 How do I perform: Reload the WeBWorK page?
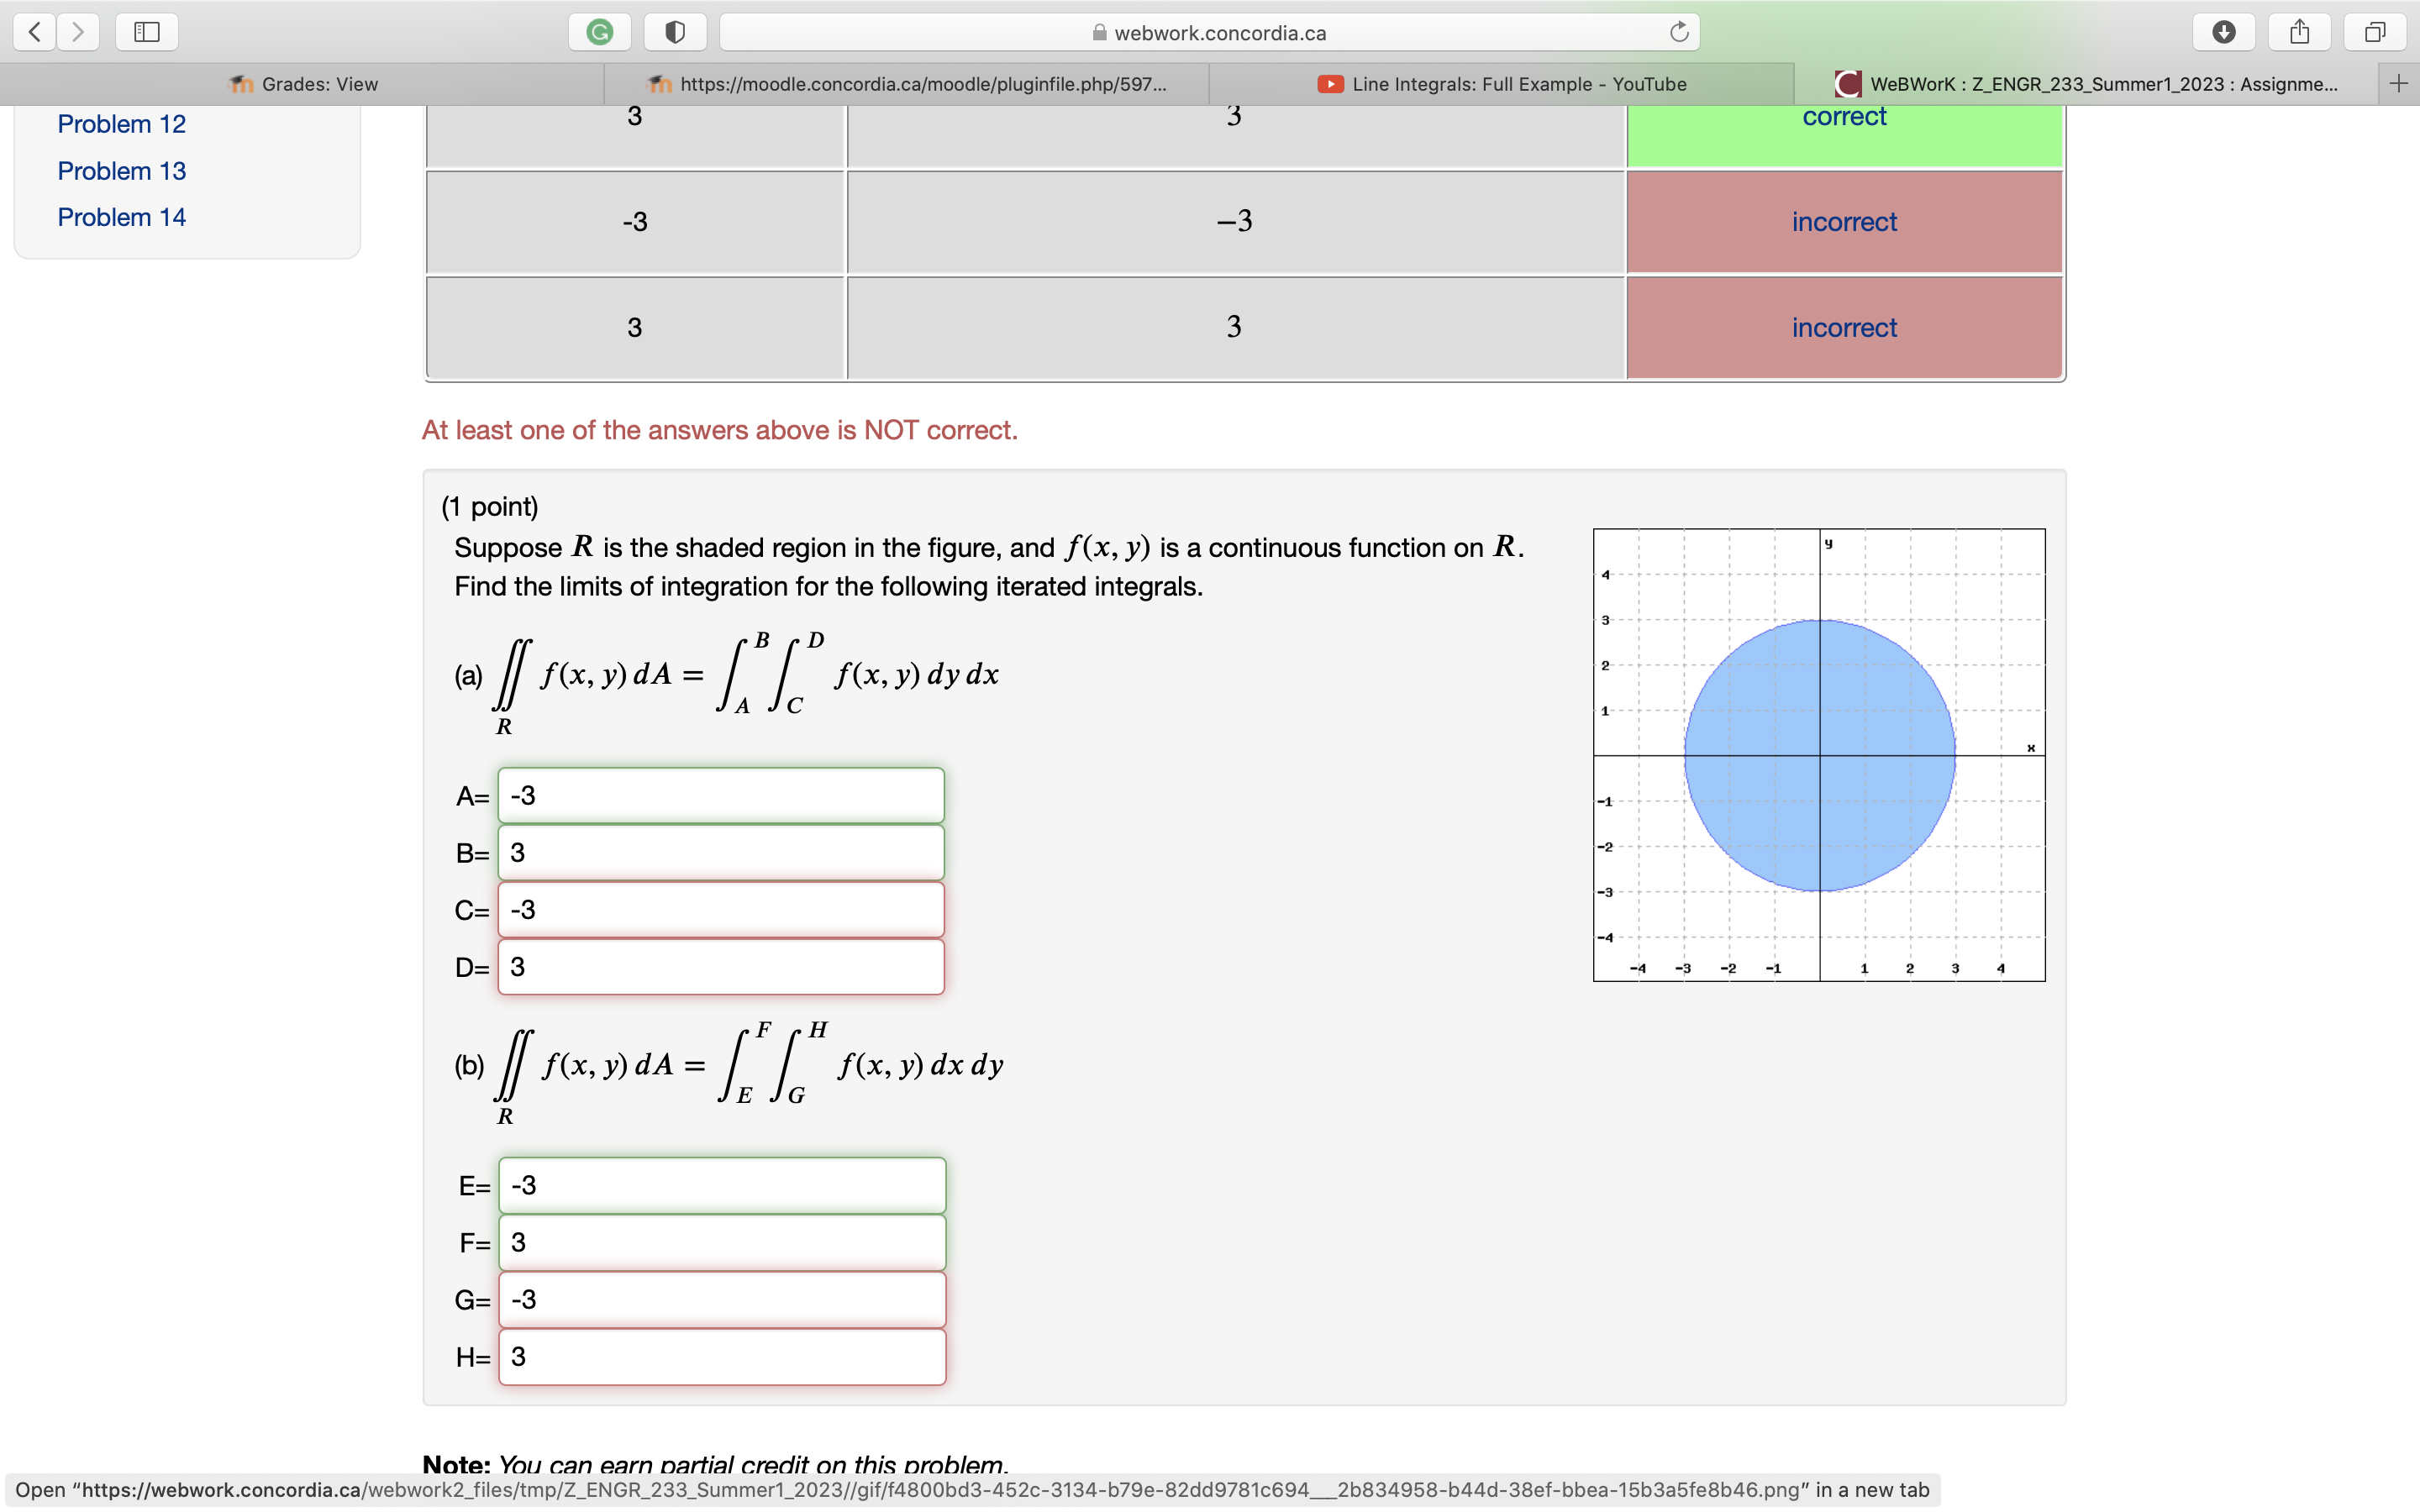coord(1678,31)
